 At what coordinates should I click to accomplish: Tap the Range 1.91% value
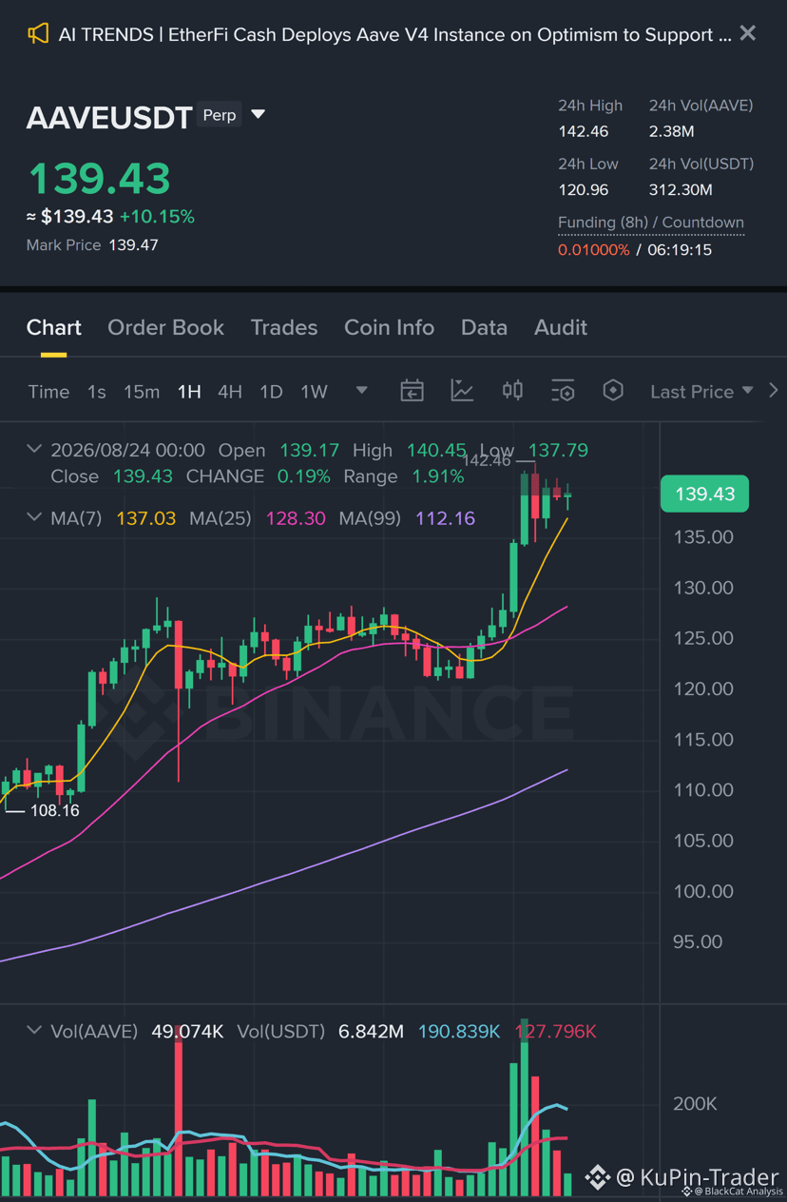click(x=437, y=475)
